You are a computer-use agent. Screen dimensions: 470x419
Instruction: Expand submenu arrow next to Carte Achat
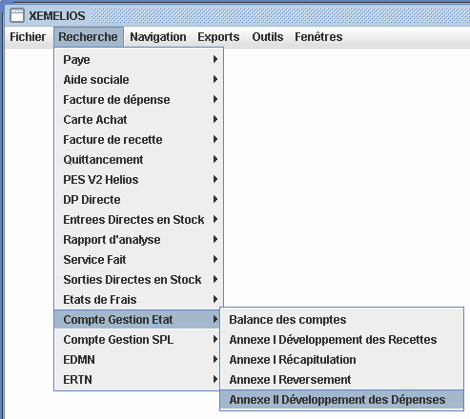tap(215, 119)
